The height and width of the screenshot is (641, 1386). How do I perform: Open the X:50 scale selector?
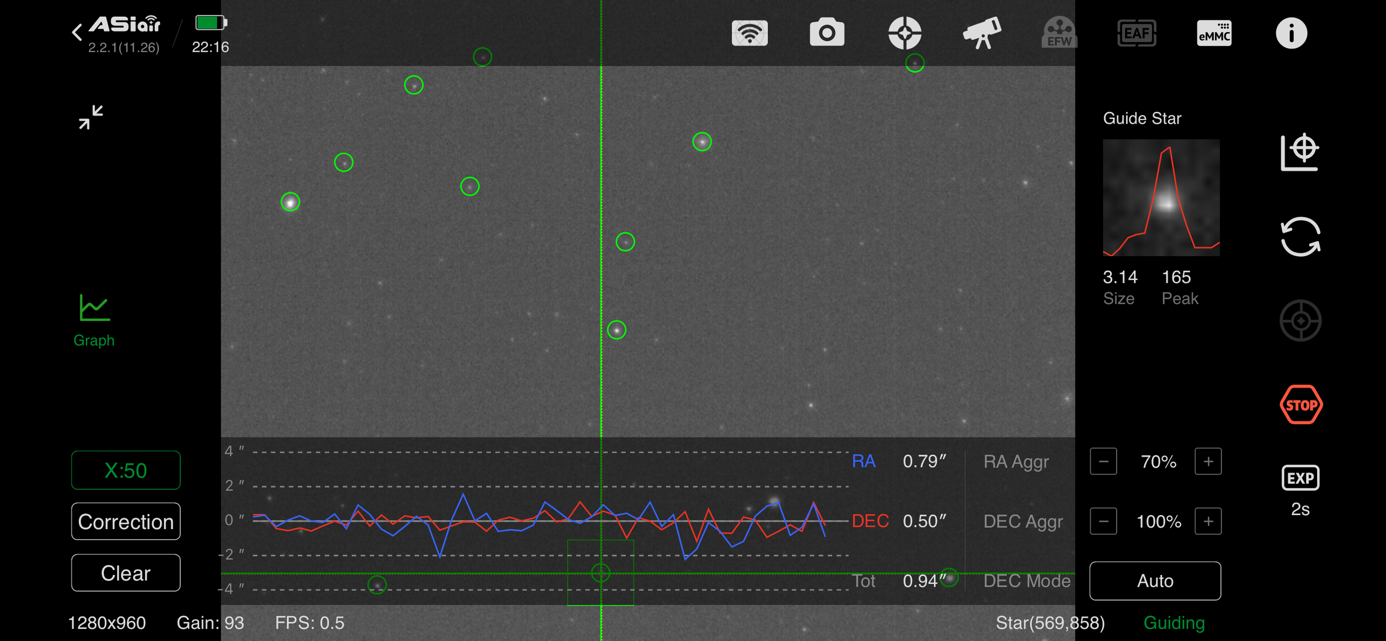(125, 470)
